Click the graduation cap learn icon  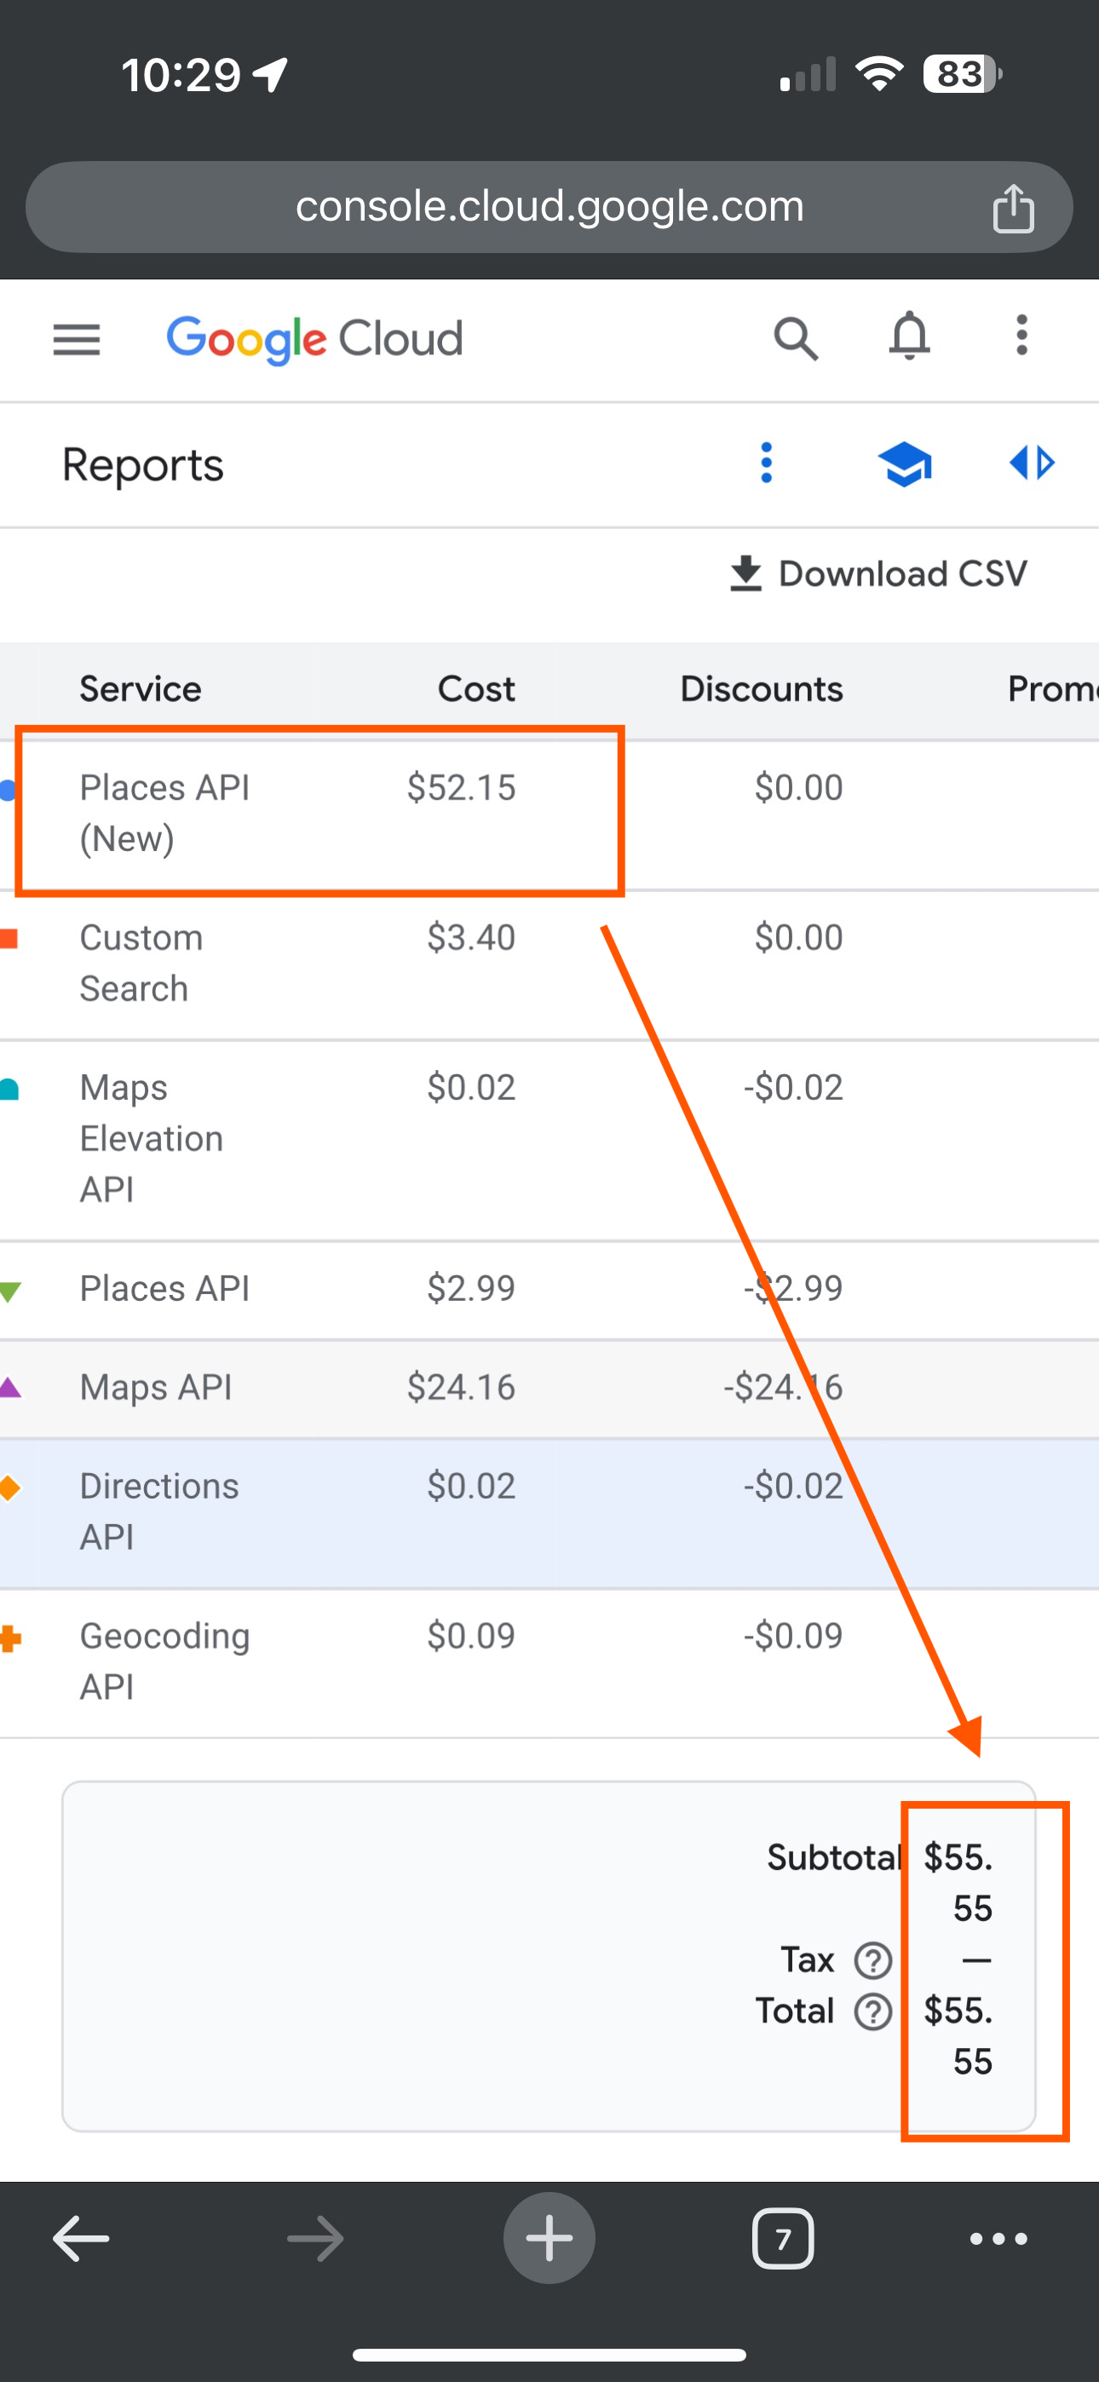[904, 463]
